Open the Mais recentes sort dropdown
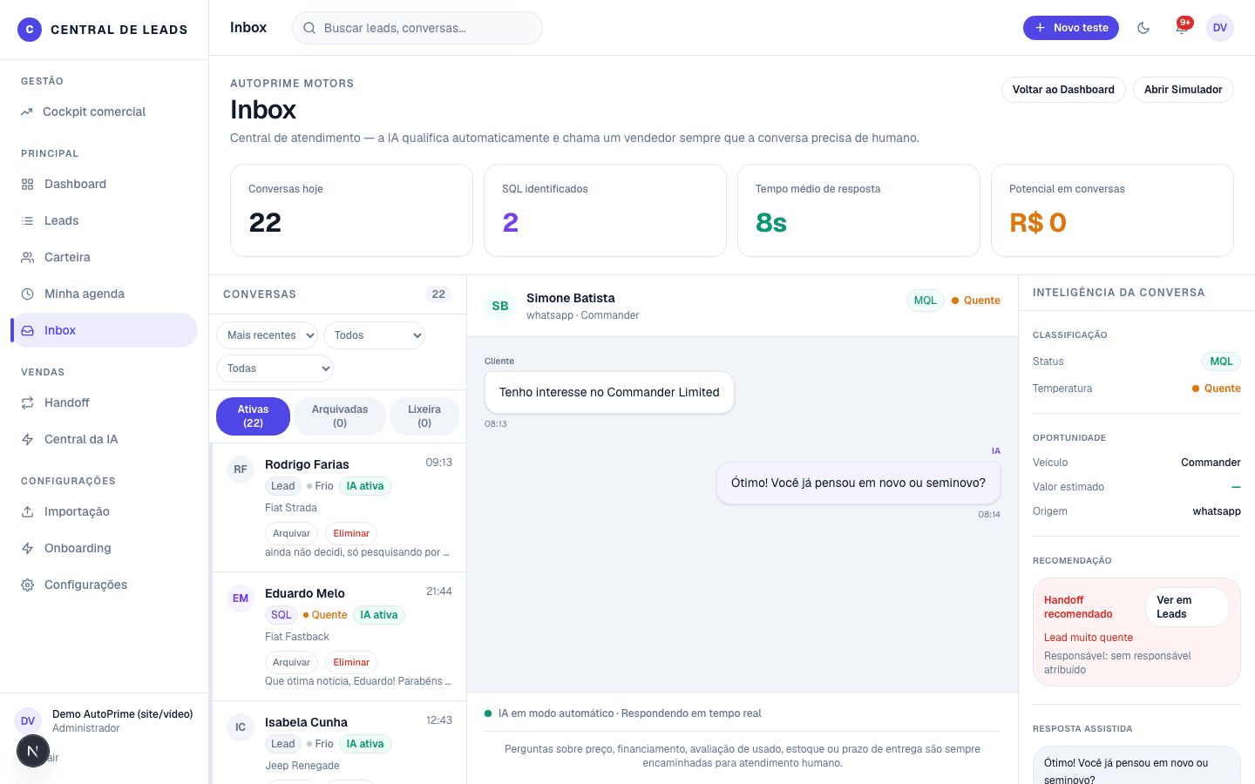 coord(267,335)
